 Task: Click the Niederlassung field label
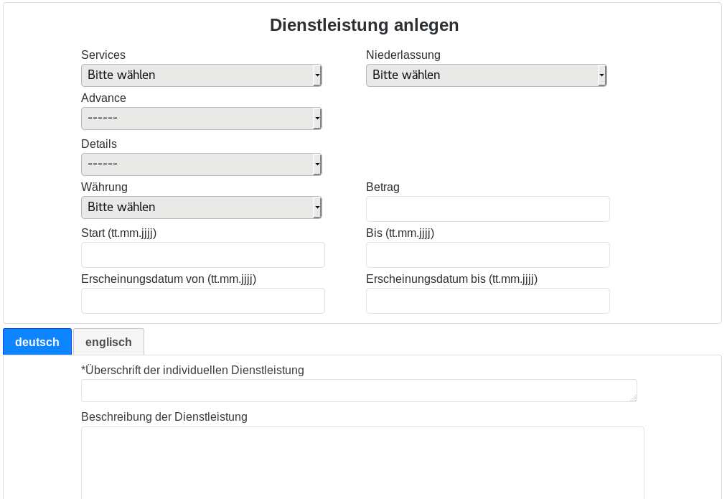coord(403,55)
